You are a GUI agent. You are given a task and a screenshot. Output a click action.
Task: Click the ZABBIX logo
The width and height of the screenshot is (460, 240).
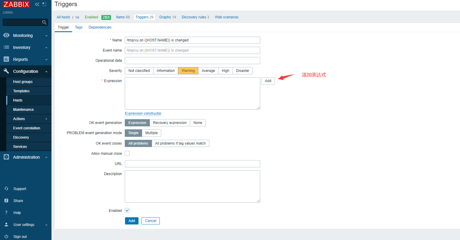coord(16,4)
